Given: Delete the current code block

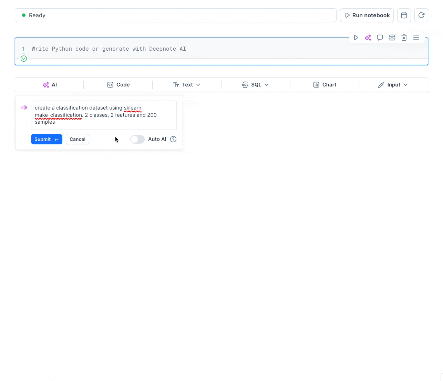Looking at the screenshot, I should 404,38.
